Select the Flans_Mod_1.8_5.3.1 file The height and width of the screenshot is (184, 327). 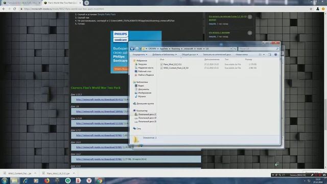pyautogui.click(x=172, y=64)
